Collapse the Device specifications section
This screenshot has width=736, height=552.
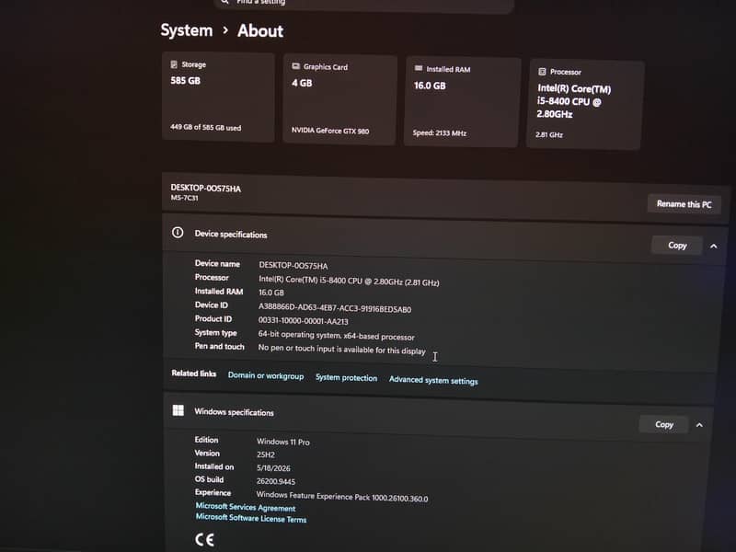(x=714, y=246)
